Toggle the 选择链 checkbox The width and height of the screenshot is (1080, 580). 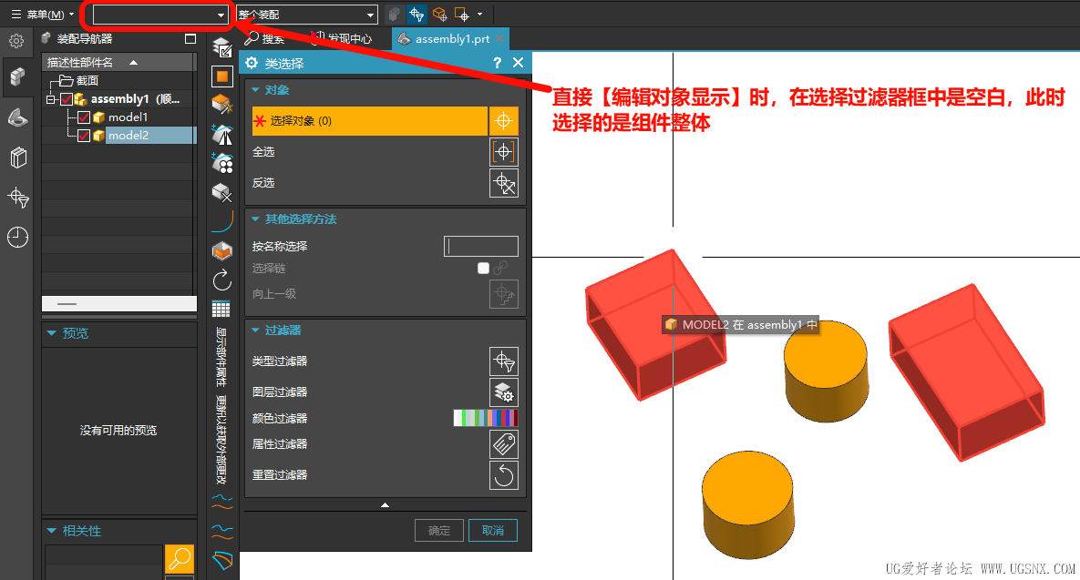[x=484, y=269]
